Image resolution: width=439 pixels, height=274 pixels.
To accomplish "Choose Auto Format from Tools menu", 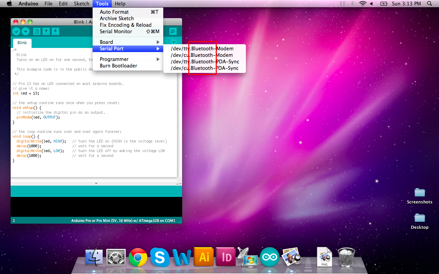I will click(128, 12).
